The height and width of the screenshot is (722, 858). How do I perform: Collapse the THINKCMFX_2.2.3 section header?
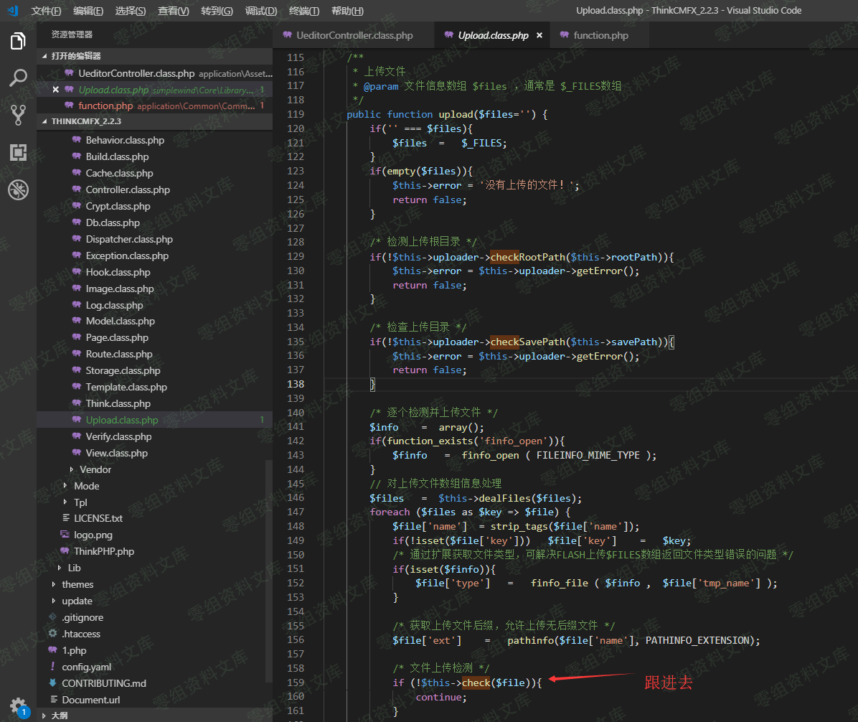coord(86,121)
